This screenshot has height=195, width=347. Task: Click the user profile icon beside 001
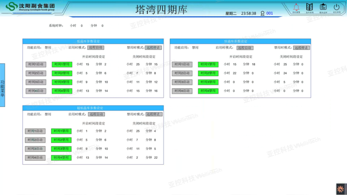click(262, 13)
